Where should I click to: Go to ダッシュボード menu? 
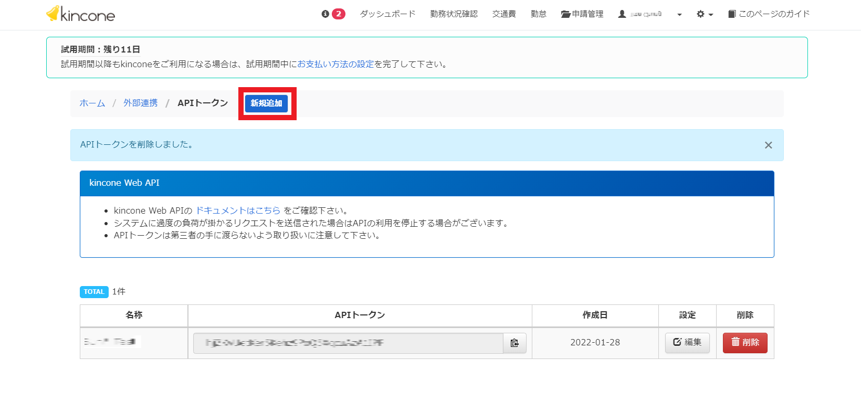pos(387,14)
